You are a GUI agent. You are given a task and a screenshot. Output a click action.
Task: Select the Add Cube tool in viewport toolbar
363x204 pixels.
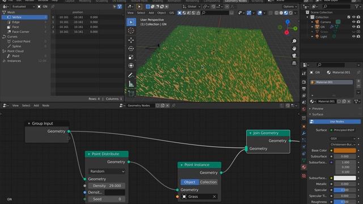pos(131,93)
